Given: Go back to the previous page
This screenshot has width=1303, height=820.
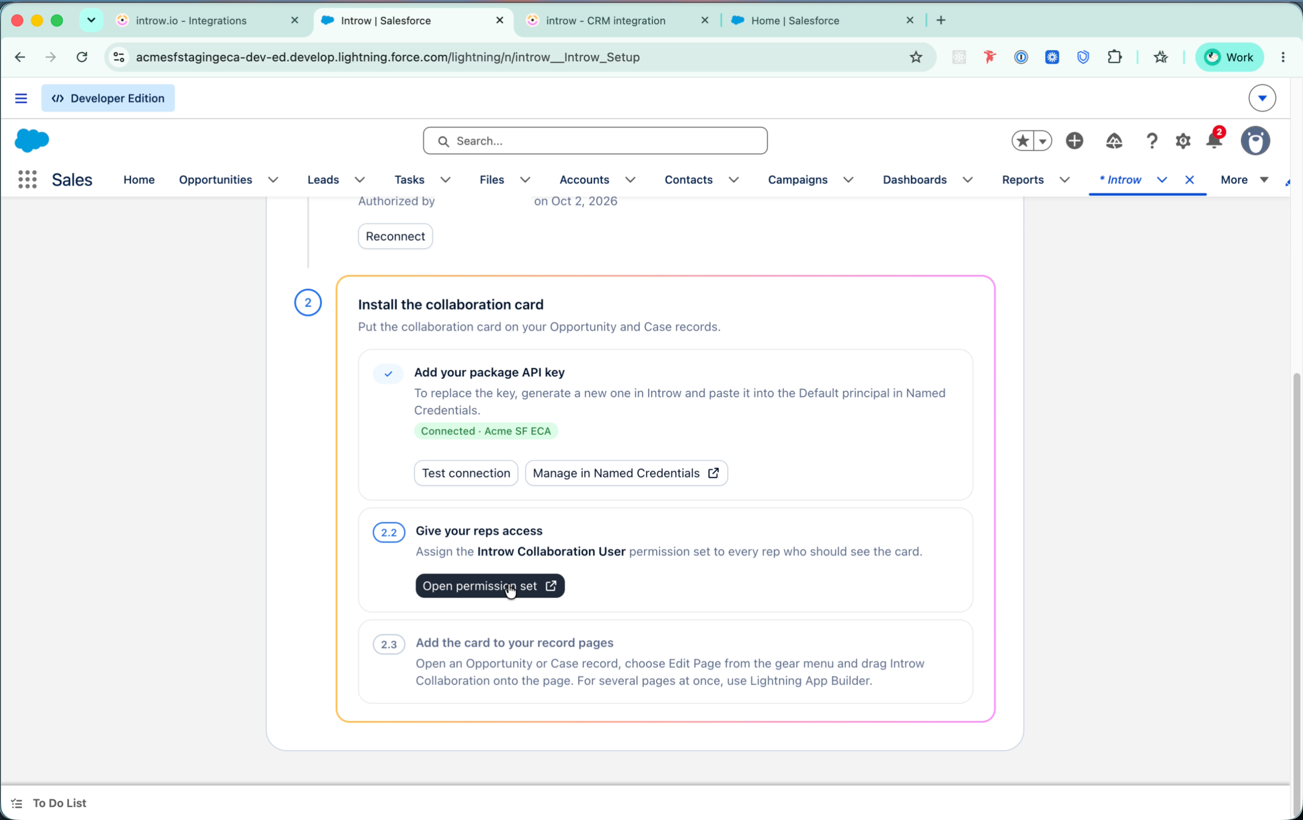Looking at the screenshot, I should (20, 57).
